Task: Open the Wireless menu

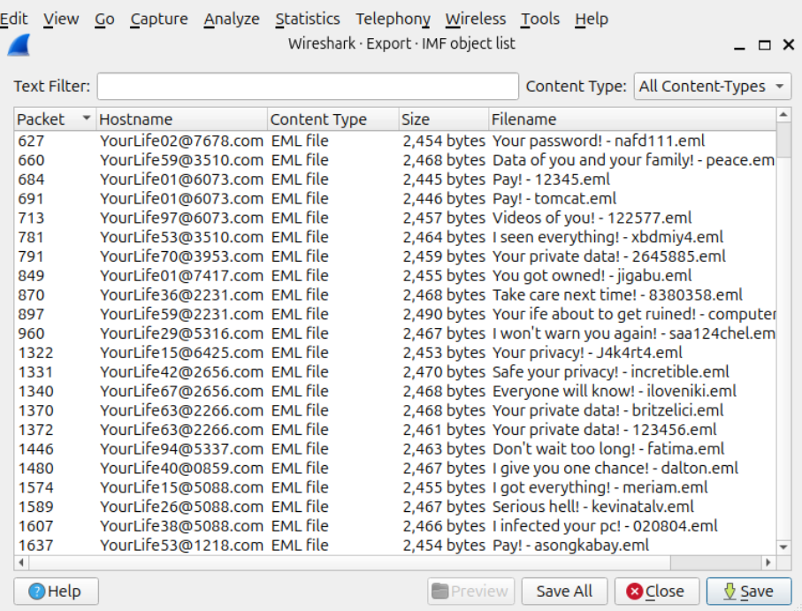Action: click(475, 19)
